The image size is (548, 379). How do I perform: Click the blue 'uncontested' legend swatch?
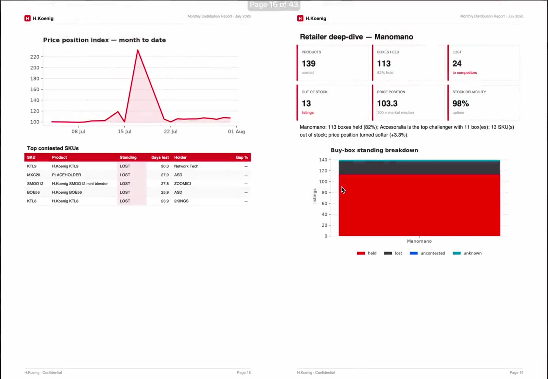(413, 253)
